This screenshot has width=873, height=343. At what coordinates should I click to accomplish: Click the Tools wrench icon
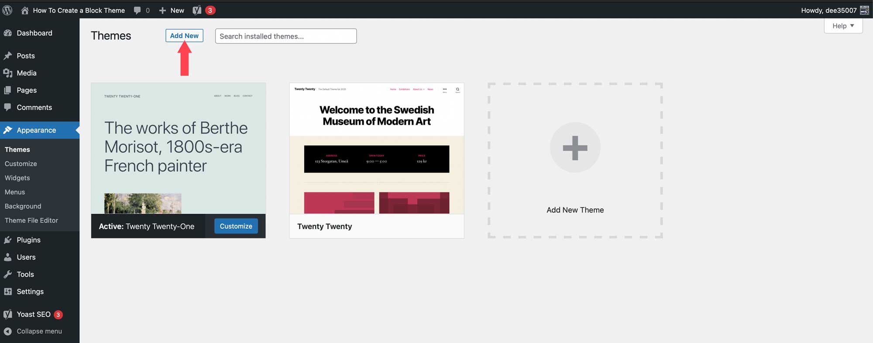[x=7, y=274]
